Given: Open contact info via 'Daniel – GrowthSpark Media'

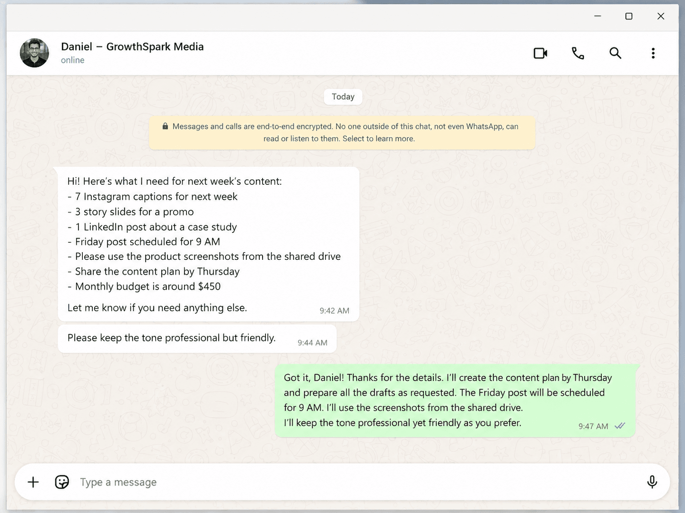Looking at the screenshot, I should [x=132, y=47].
